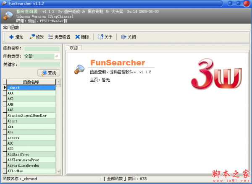Image resolution: width=252 pixels, height=184 pixels.
Task: Click the red 3W logo image
Action: click(216, 74)
